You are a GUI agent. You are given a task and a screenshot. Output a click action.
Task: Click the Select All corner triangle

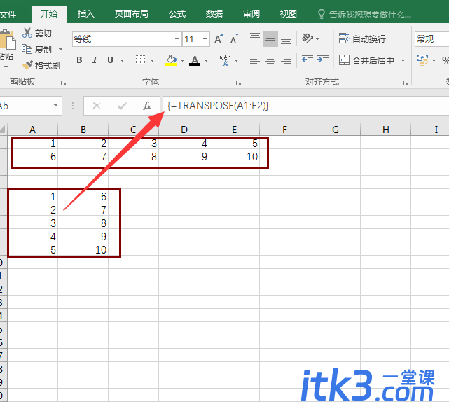[x=3, y=130]
